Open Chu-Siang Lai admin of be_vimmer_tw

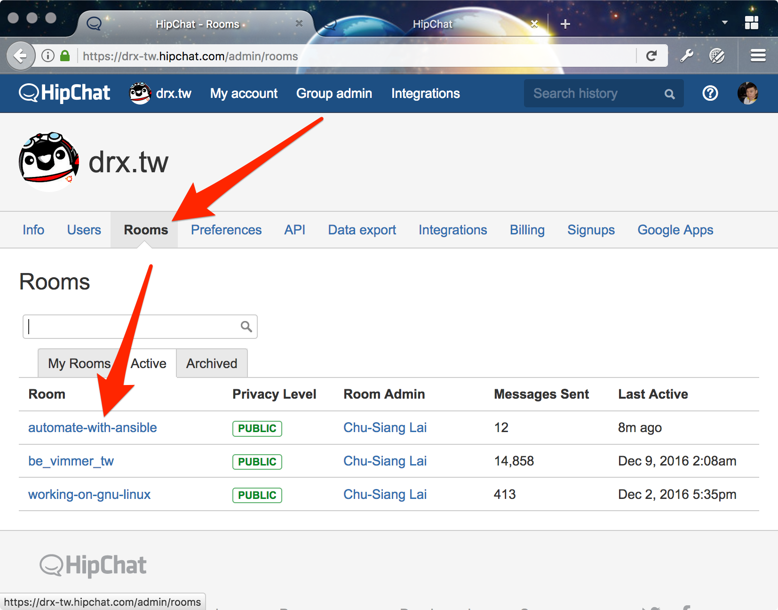pos(385,461)
